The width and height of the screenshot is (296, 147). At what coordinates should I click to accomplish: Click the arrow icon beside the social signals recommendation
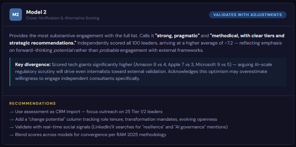[12, 127]
